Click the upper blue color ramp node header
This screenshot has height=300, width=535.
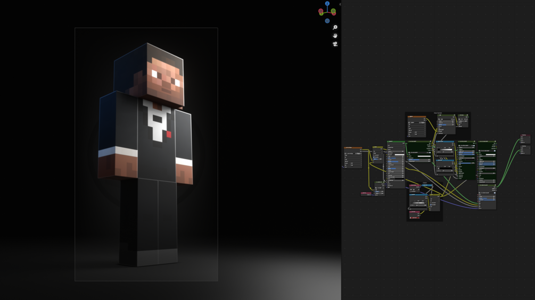tap(445, 141)
